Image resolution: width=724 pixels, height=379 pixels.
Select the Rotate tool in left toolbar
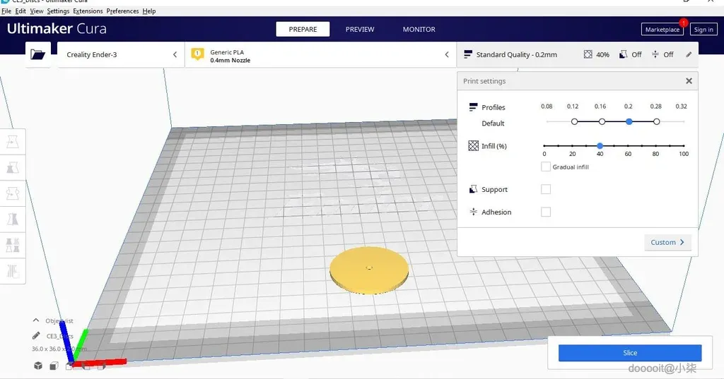13,193
